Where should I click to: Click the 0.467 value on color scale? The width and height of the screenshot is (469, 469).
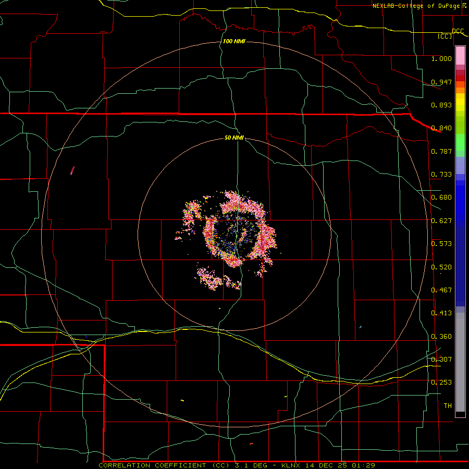(x=441, y=290)
